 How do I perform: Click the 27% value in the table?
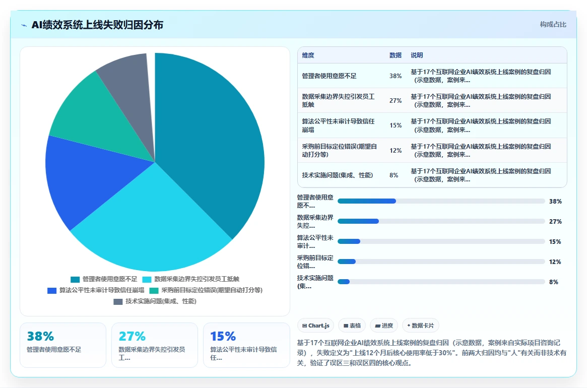click(396, 100)
